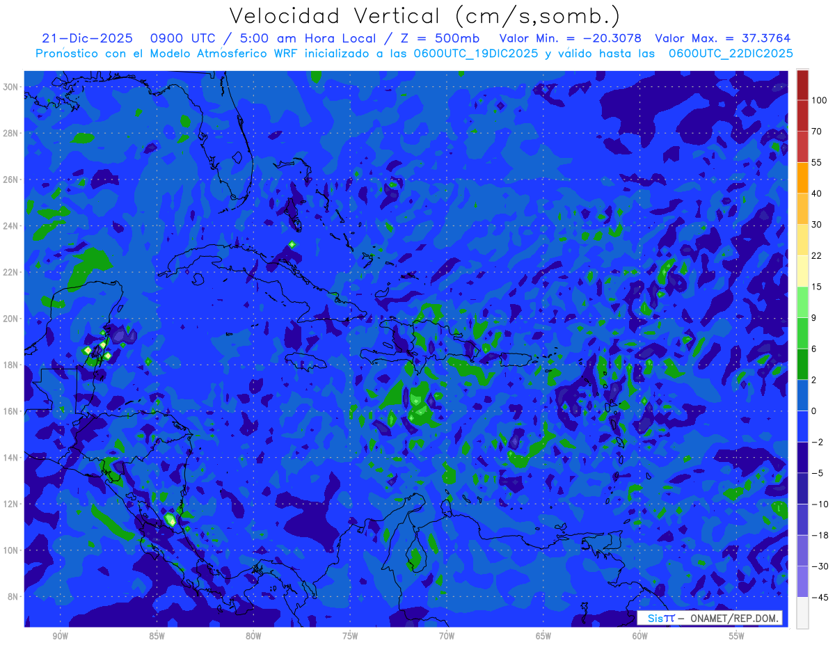Click the '18N' latitude label
The height and width of the screenshot is (645, 835).
(12, 365)
